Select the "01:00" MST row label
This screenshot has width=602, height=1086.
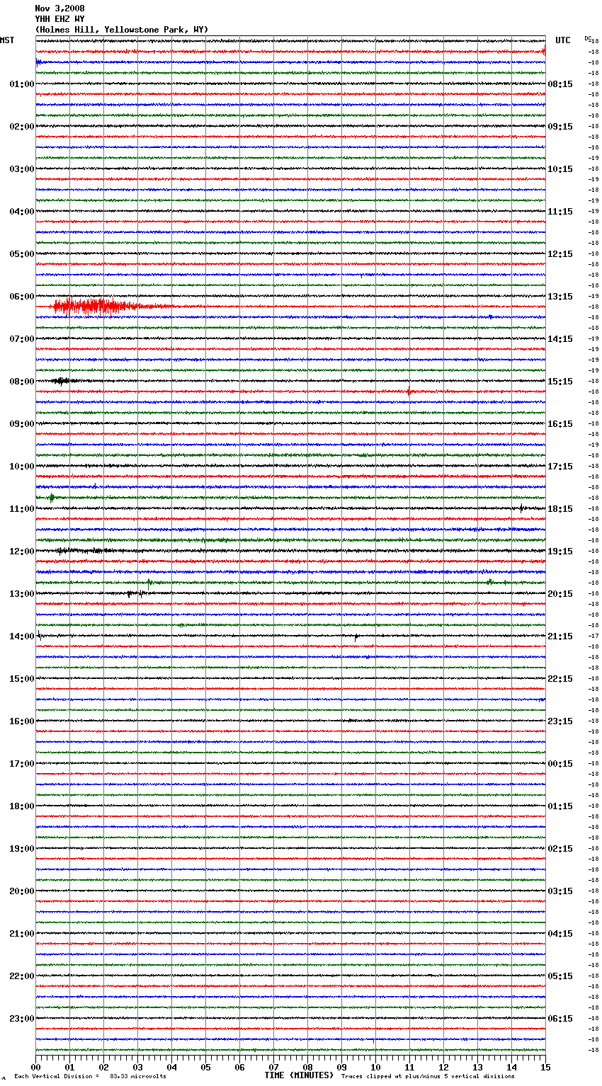coord(22,84)
